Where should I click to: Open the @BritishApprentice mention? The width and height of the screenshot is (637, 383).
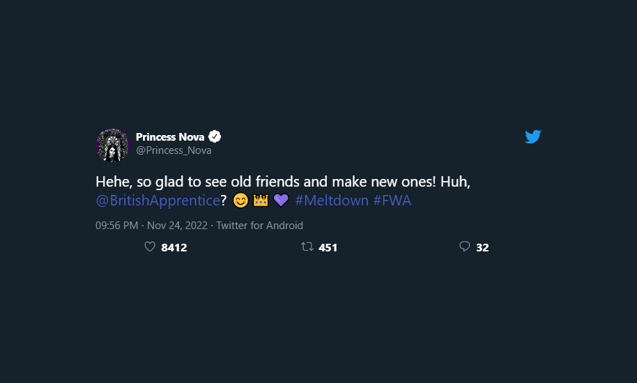click(158, 201)
